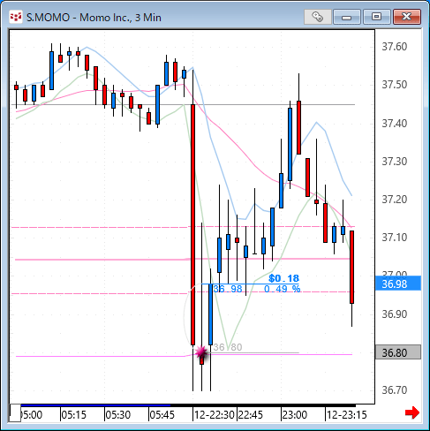Click the 37.10 price axis value
The height and width of the screenshot is (431, 430).
[395, 238]
